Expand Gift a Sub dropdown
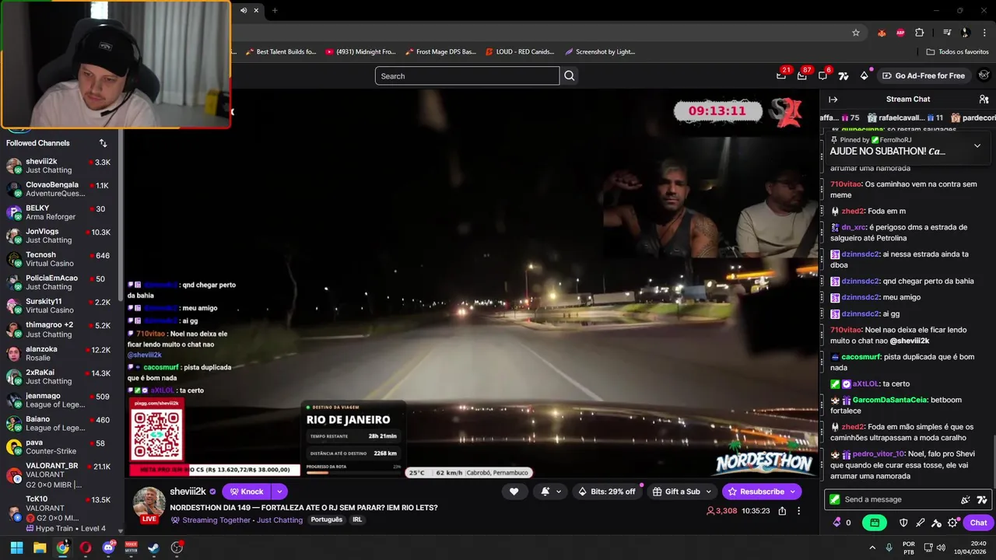Screen dimensions: 996x560 [710, 492]
